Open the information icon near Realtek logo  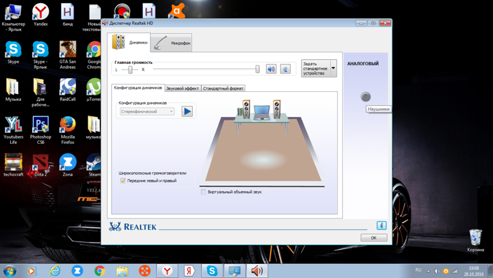pyautogui.click(x=381, y=225)
